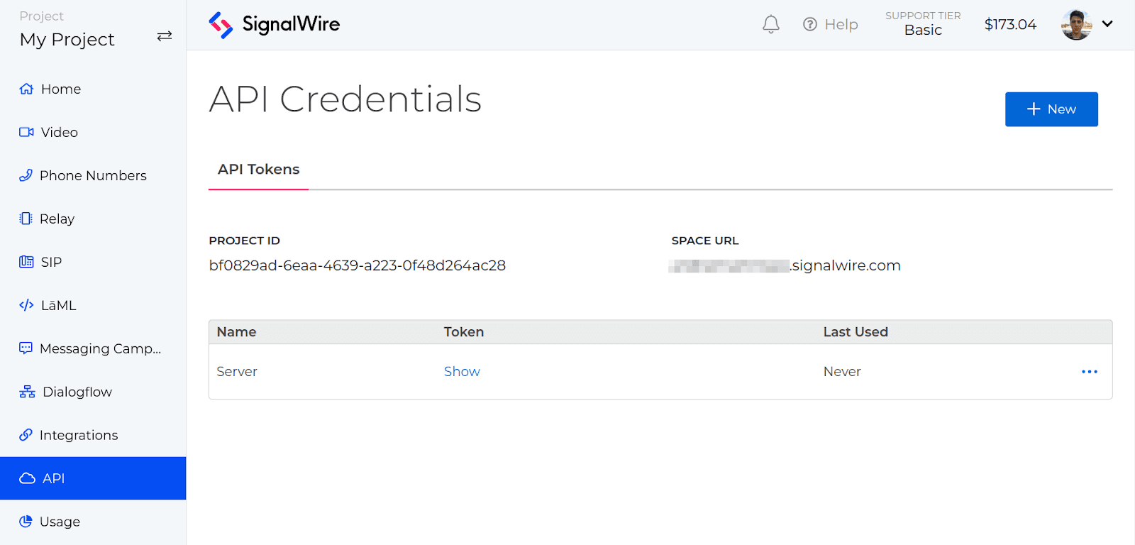
Task: Open the notifications bell icon
Action: tap(771, 24)
